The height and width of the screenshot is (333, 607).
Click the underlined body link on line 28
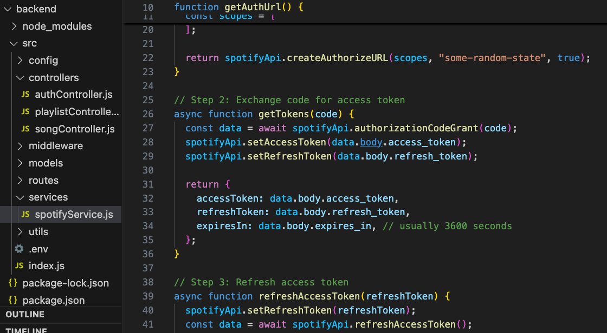click(371, 142)
